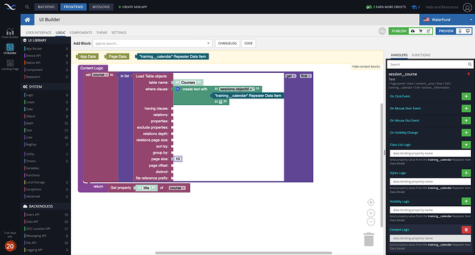Click the CHANGELOG button
Screen dimensions: 475x255
tap(227, 43)
